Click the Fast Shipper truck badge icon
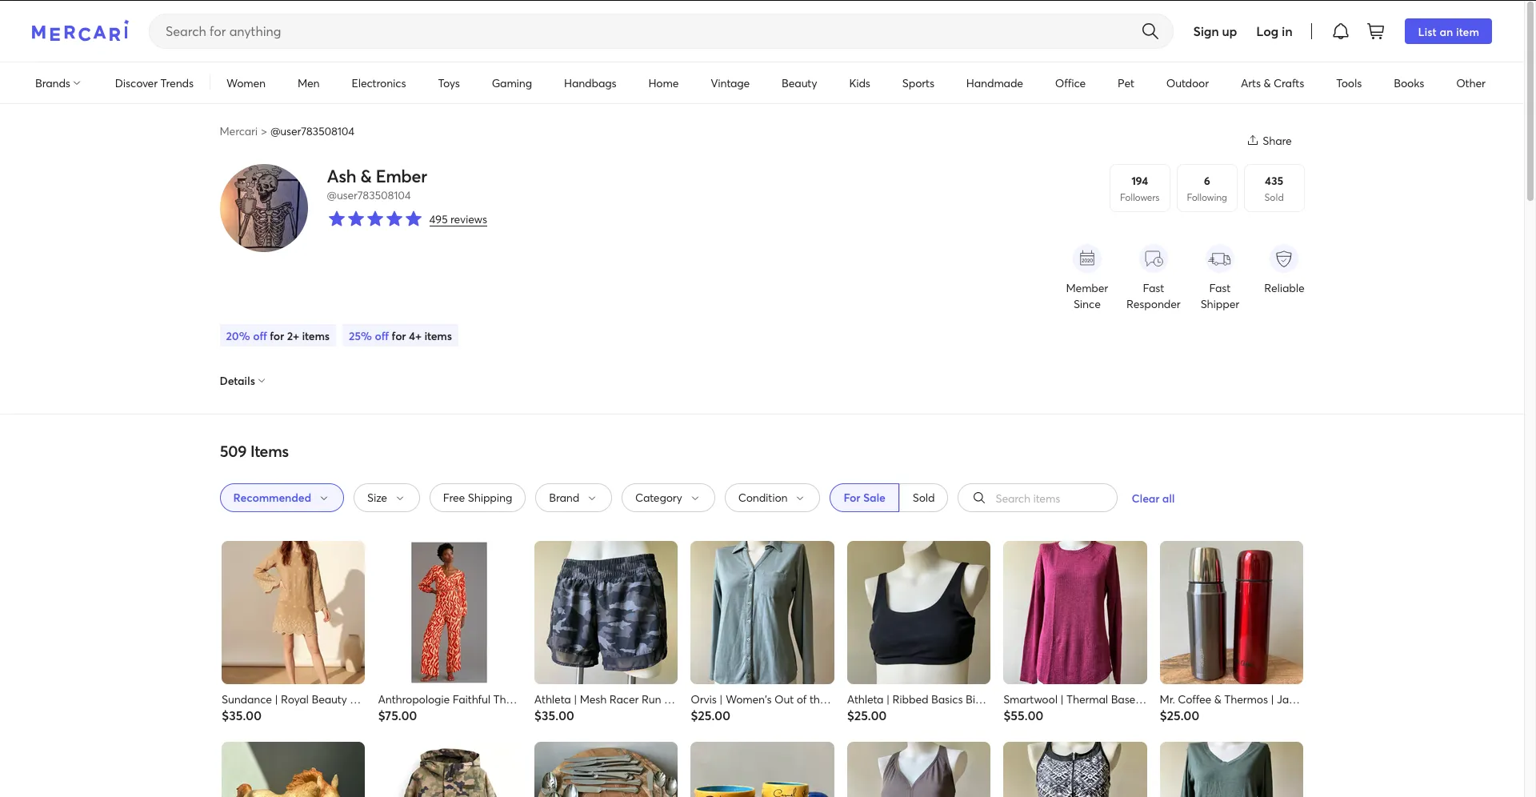Screen dimensions: 1536x797 (1220, 258)
